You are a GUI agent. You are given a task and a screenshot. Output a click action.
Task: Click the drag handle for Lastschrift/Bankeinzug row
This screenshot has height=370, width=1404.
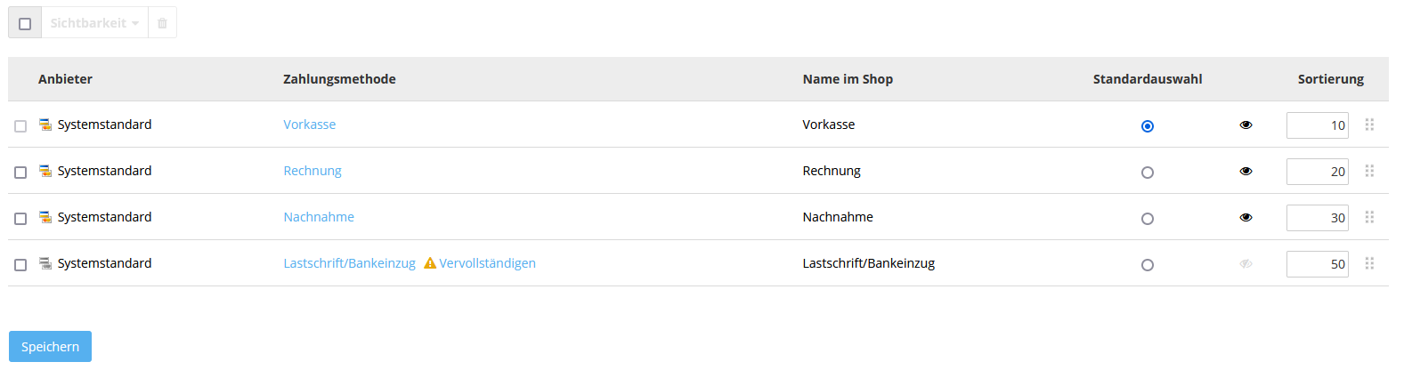(1369, 263)
